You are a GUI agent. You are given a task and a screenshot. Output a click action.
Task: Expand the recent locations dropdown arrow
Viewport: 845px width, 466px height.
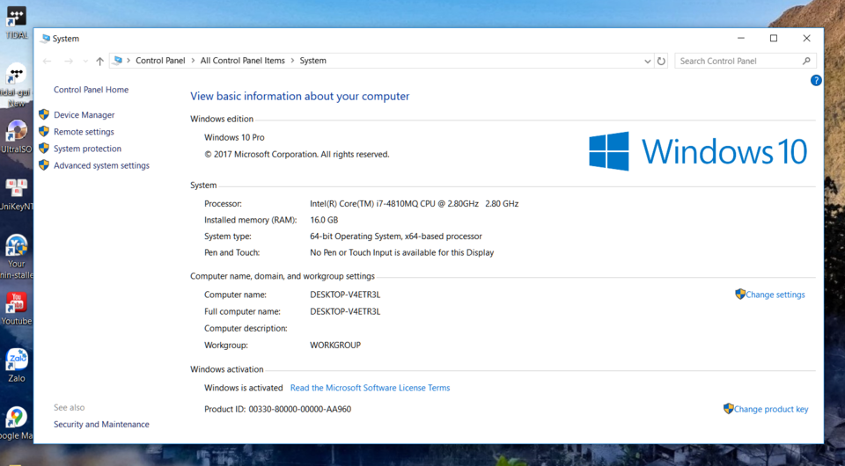(85, 61)
